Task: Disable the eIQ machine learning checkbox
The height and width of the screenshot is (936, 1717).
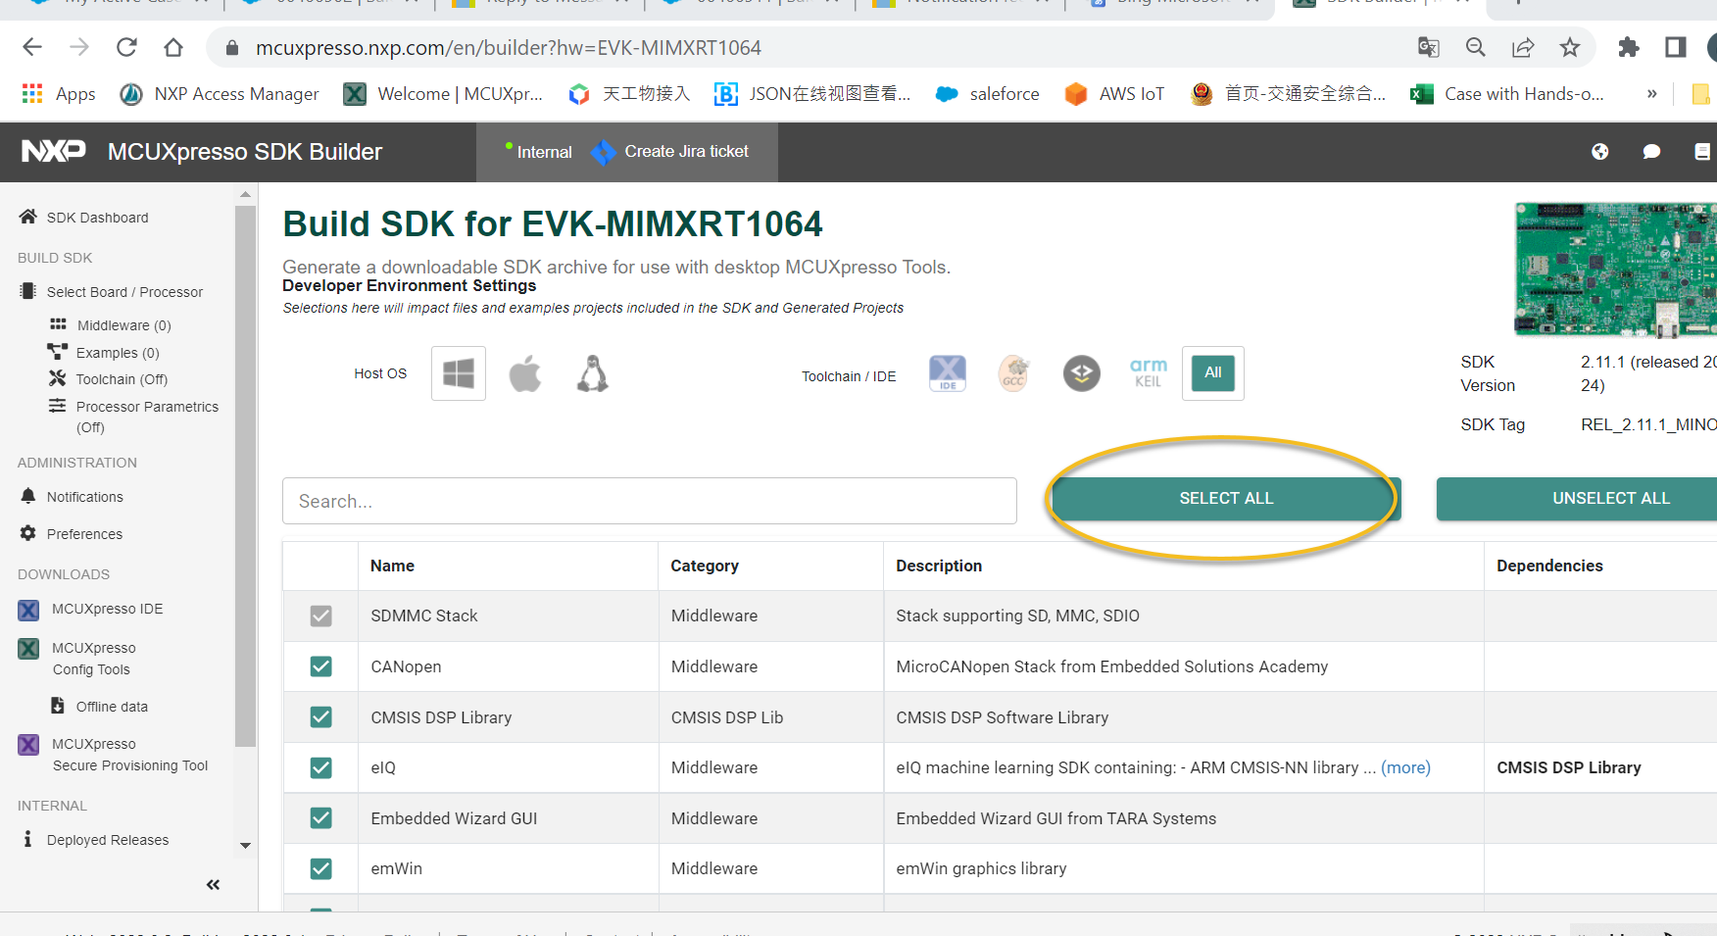Action: tap(320, 767)
